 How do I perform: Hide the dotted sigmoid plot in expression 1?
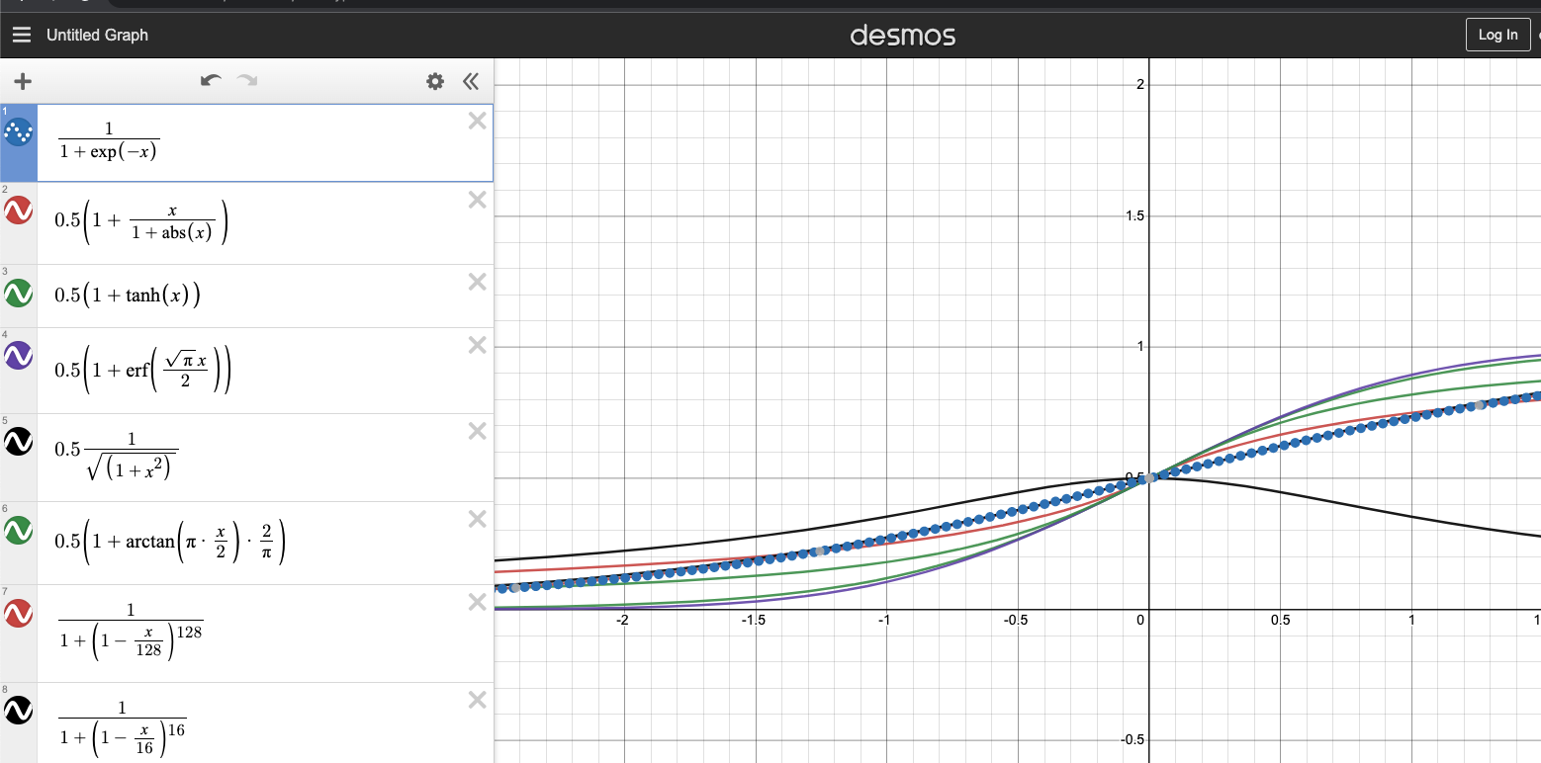(x=18, y=129)
